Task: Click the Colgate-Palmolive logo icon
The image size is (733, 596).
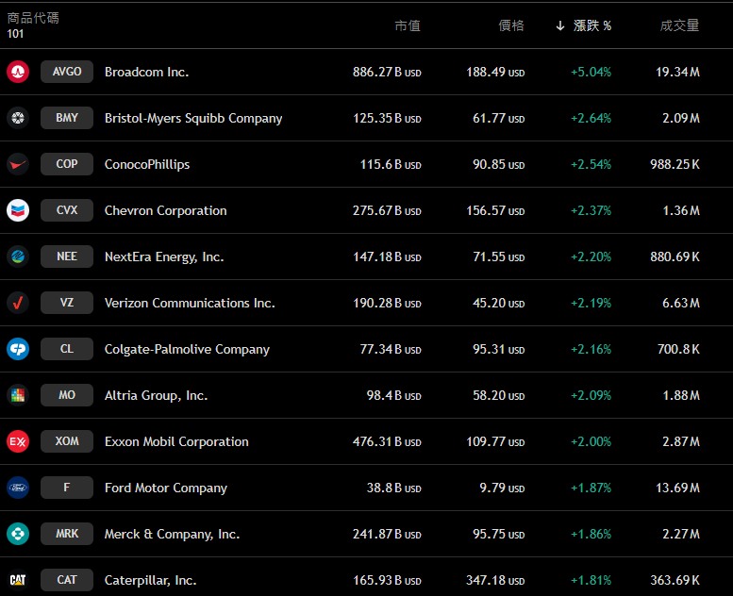Action: [x=18, y=349]
